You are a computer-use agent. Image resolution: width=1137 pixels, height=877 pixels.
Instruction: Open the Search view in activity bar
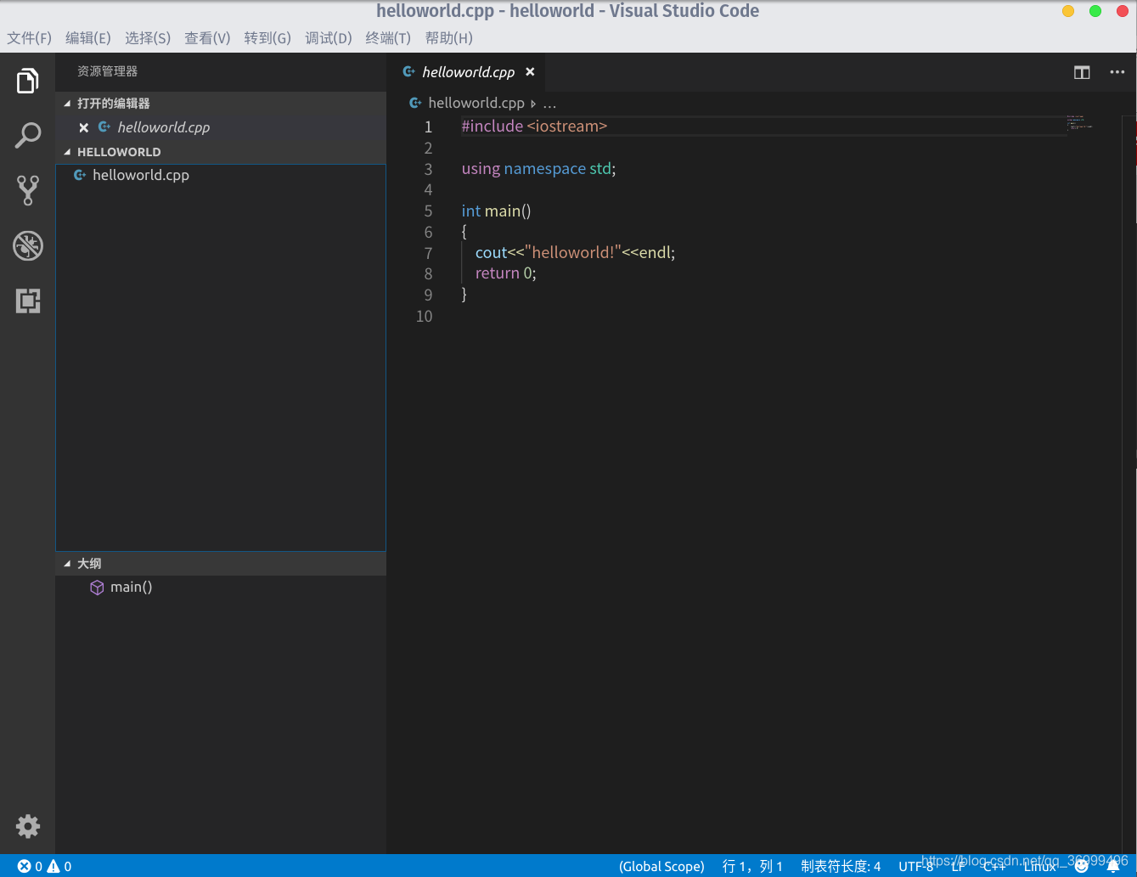coord(27,136)
